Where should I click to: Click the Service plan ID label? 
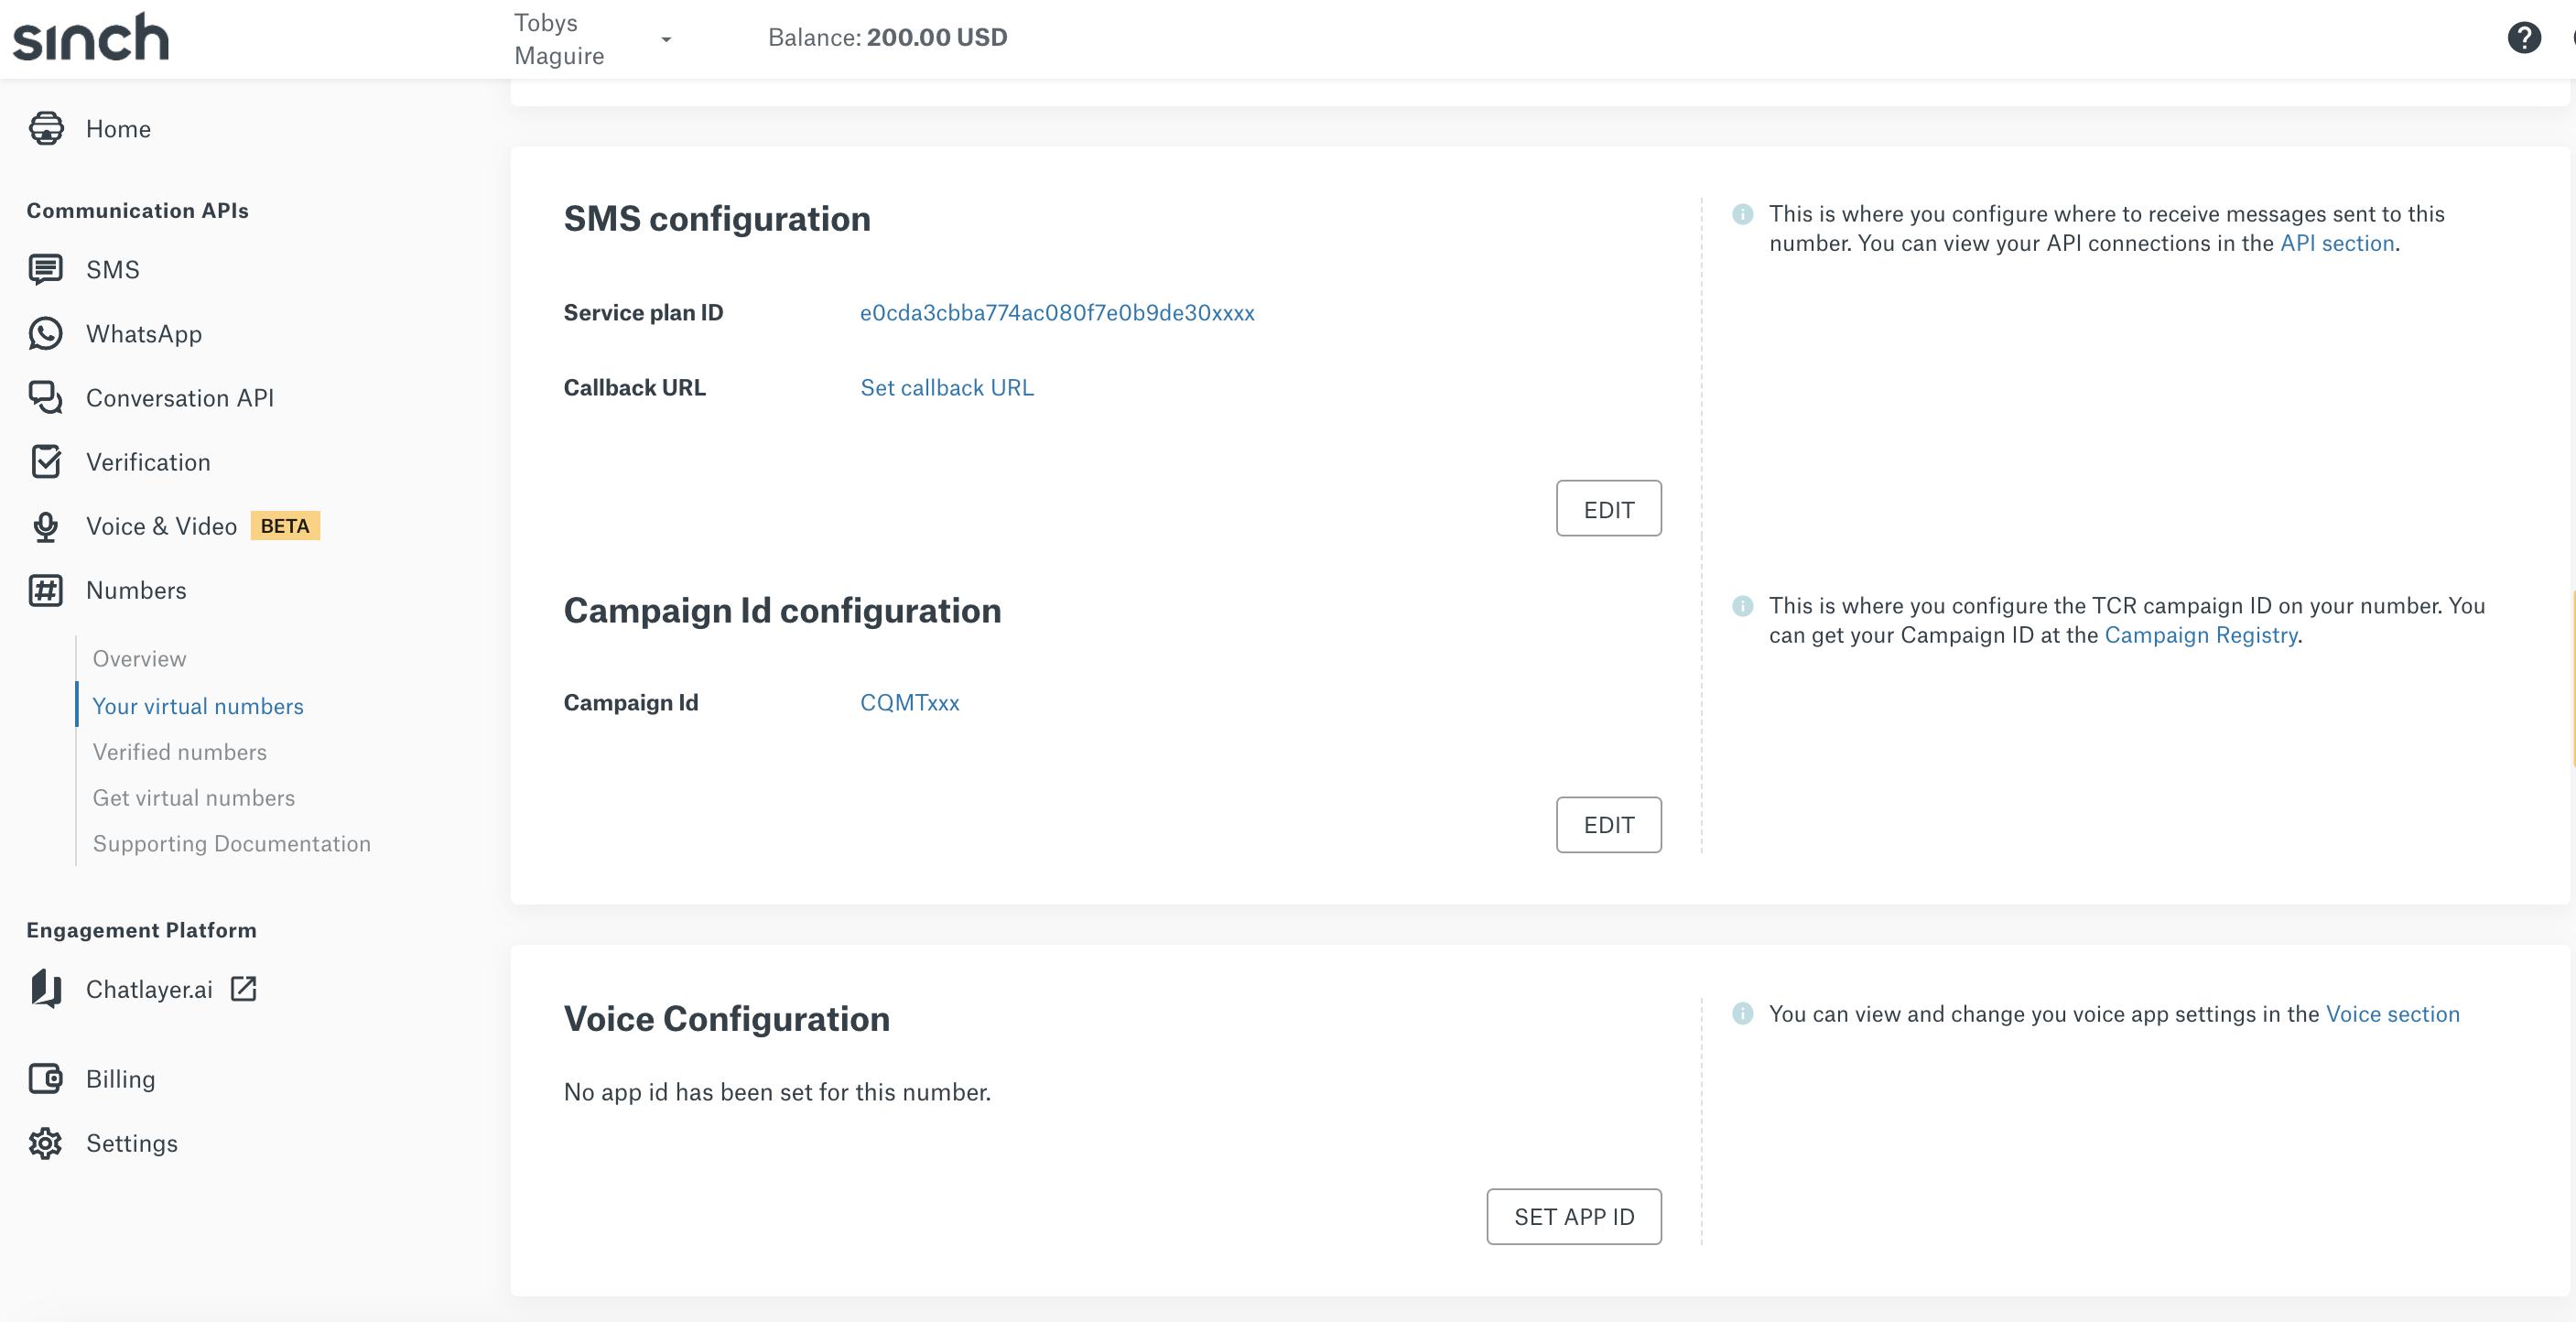(x=643, y=313)
